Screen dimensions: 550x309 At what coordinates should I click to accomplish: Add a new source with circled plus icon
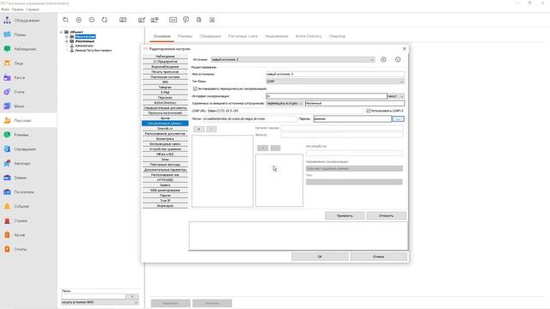coord(383,59)
